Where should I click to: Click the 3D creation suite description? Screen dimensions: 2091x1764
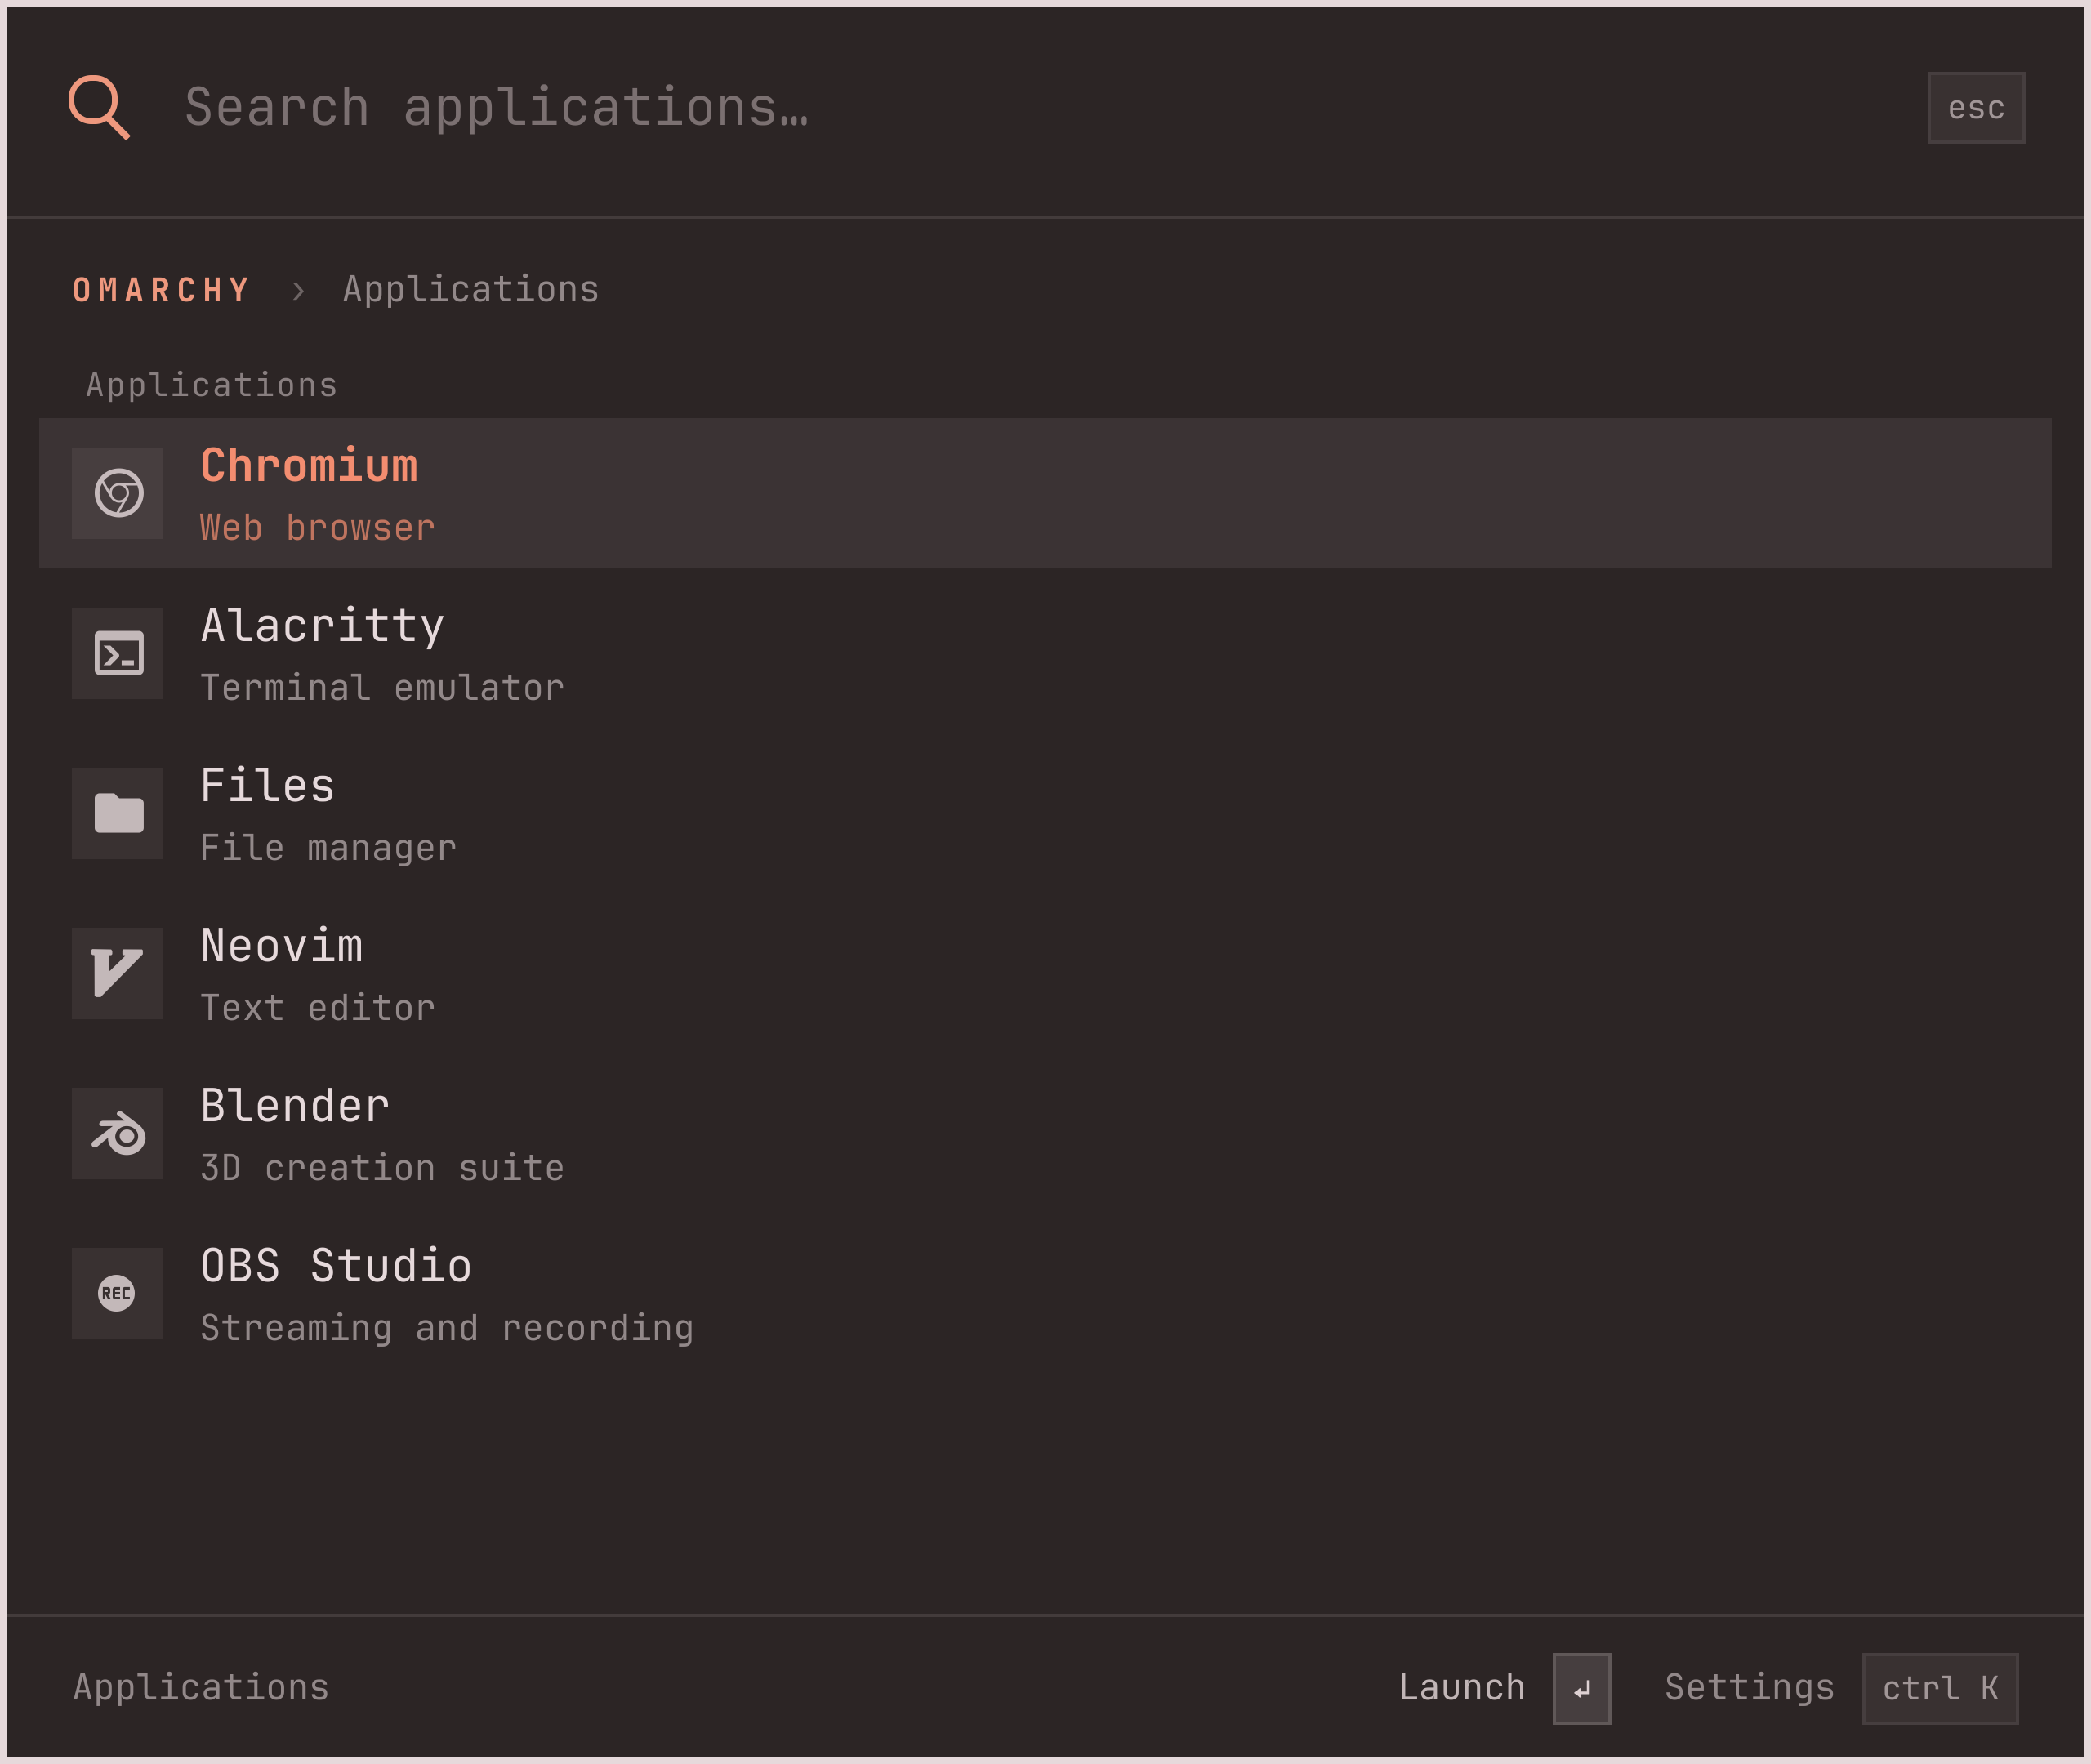click(382, 1168)
